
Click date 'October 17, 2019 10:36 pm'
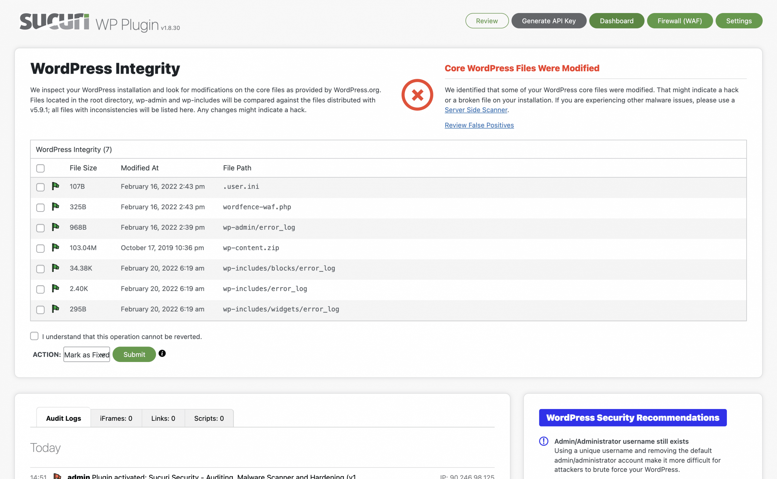(162, 248)
